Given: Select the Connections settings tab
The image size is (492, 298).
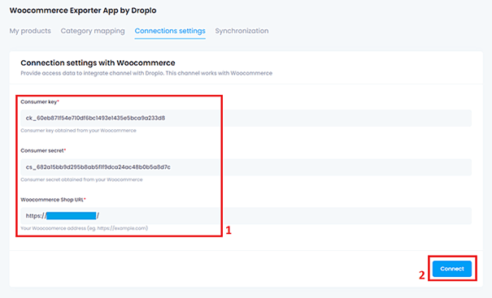Looking at the screenshot, I should [170, 31].
